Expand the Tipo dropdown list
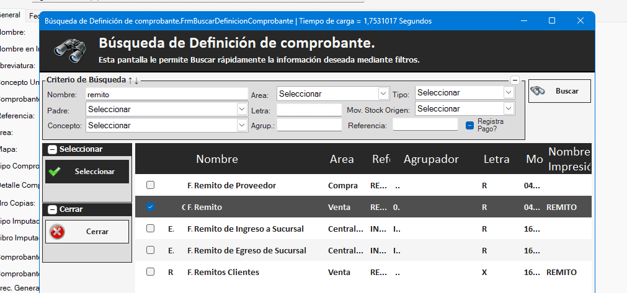 tap(509, 92)
